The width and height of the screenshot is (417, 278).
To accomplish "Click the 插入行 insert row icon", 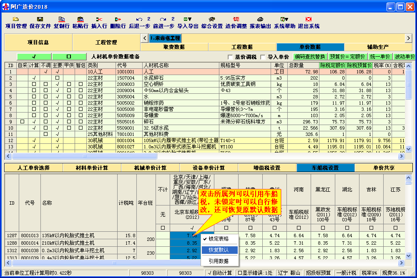I will 99,23.
